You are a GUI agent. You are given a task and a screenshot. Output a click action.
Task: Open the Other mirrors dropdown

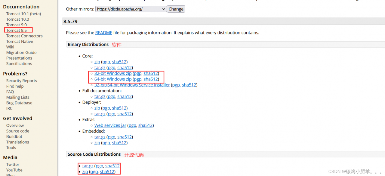coord(131,9)
